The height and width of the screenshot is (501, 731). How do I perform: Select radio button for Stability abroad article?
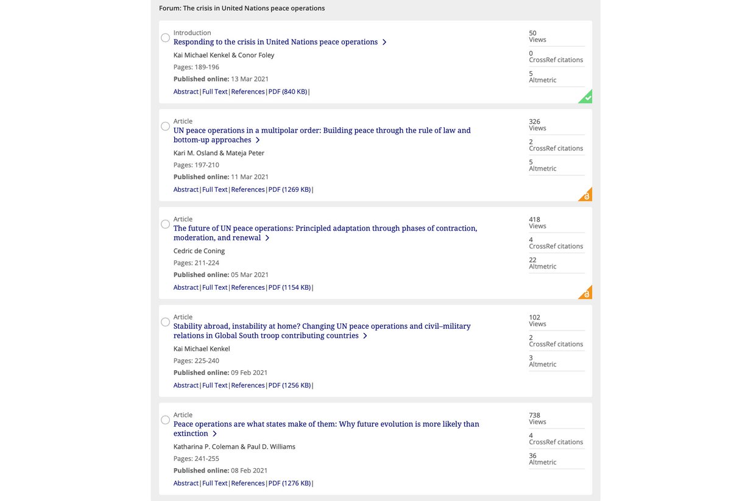166,322
